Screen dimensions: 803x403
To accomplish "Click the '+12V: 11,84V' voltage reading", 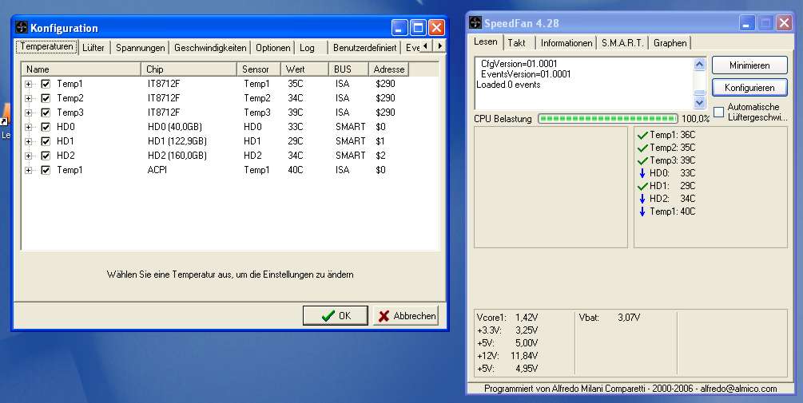I will [x=507, y=356].
